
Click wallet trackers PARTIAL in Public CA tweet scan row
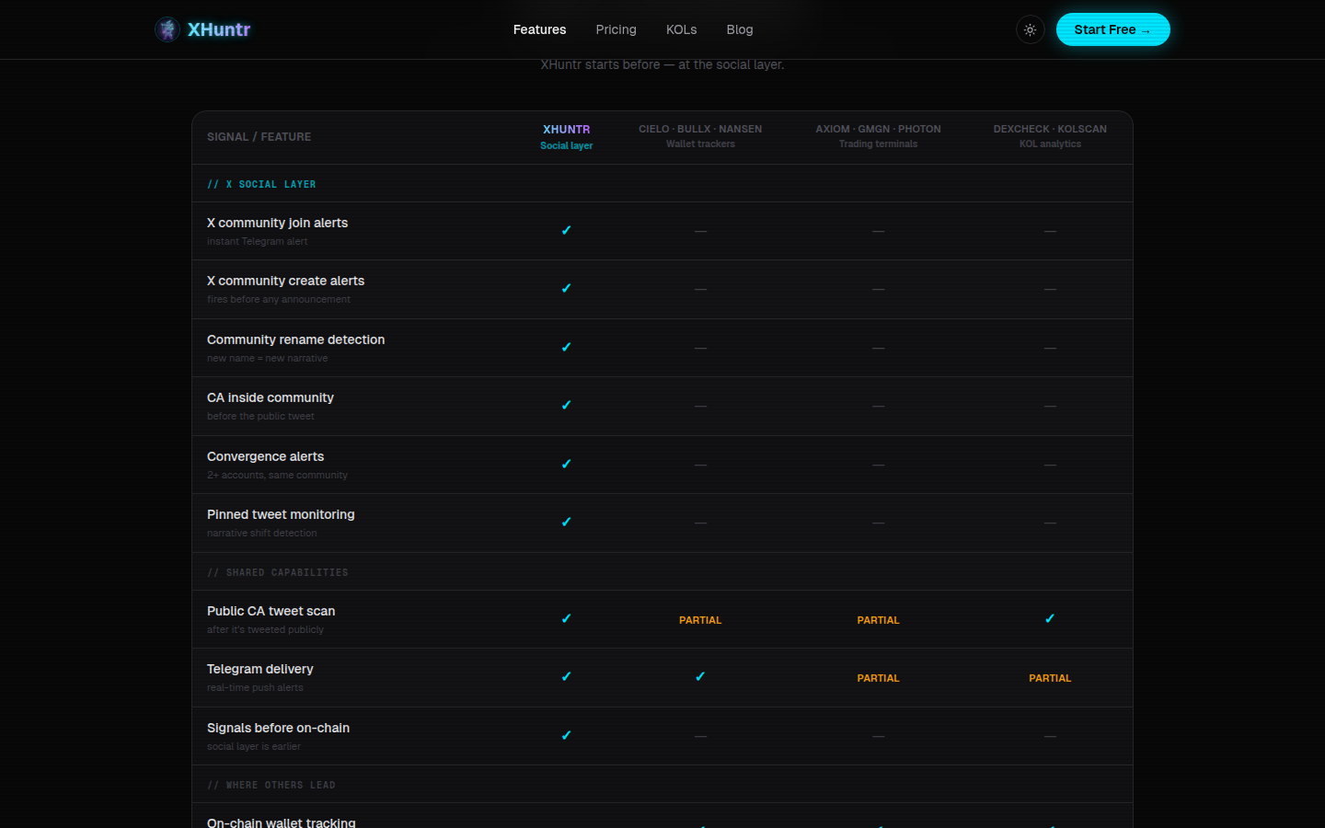pos(700,620)
